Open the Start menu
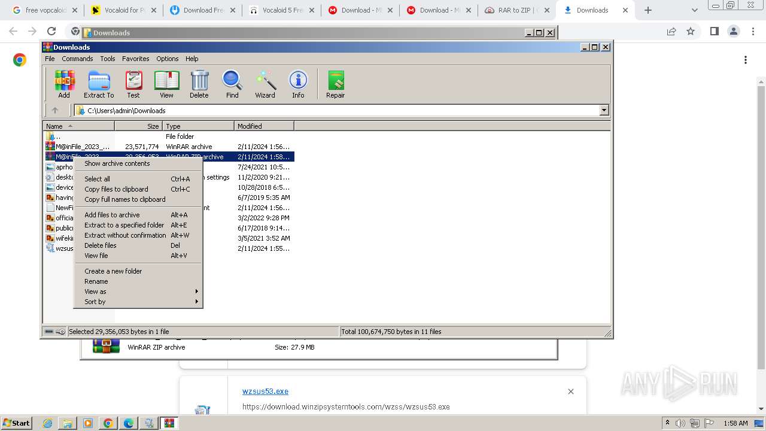 coord(16,423)
